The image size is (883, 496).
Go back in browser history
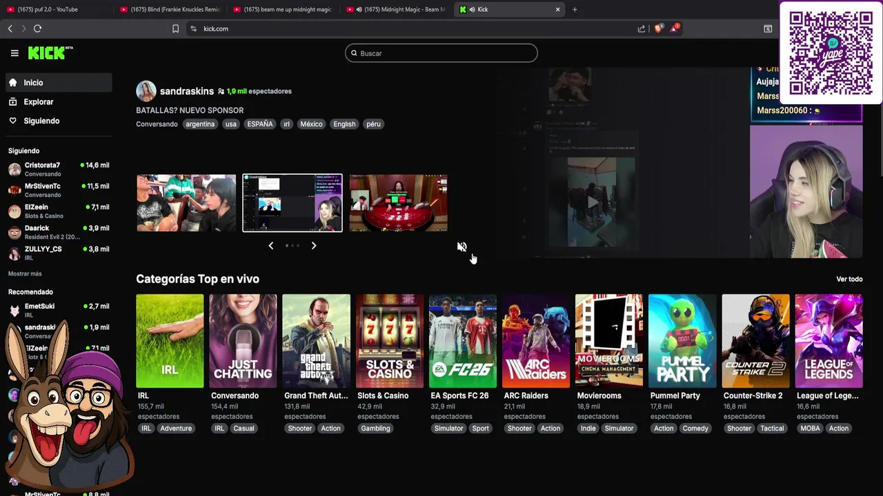pyautogui.click(x=10, y=28)
